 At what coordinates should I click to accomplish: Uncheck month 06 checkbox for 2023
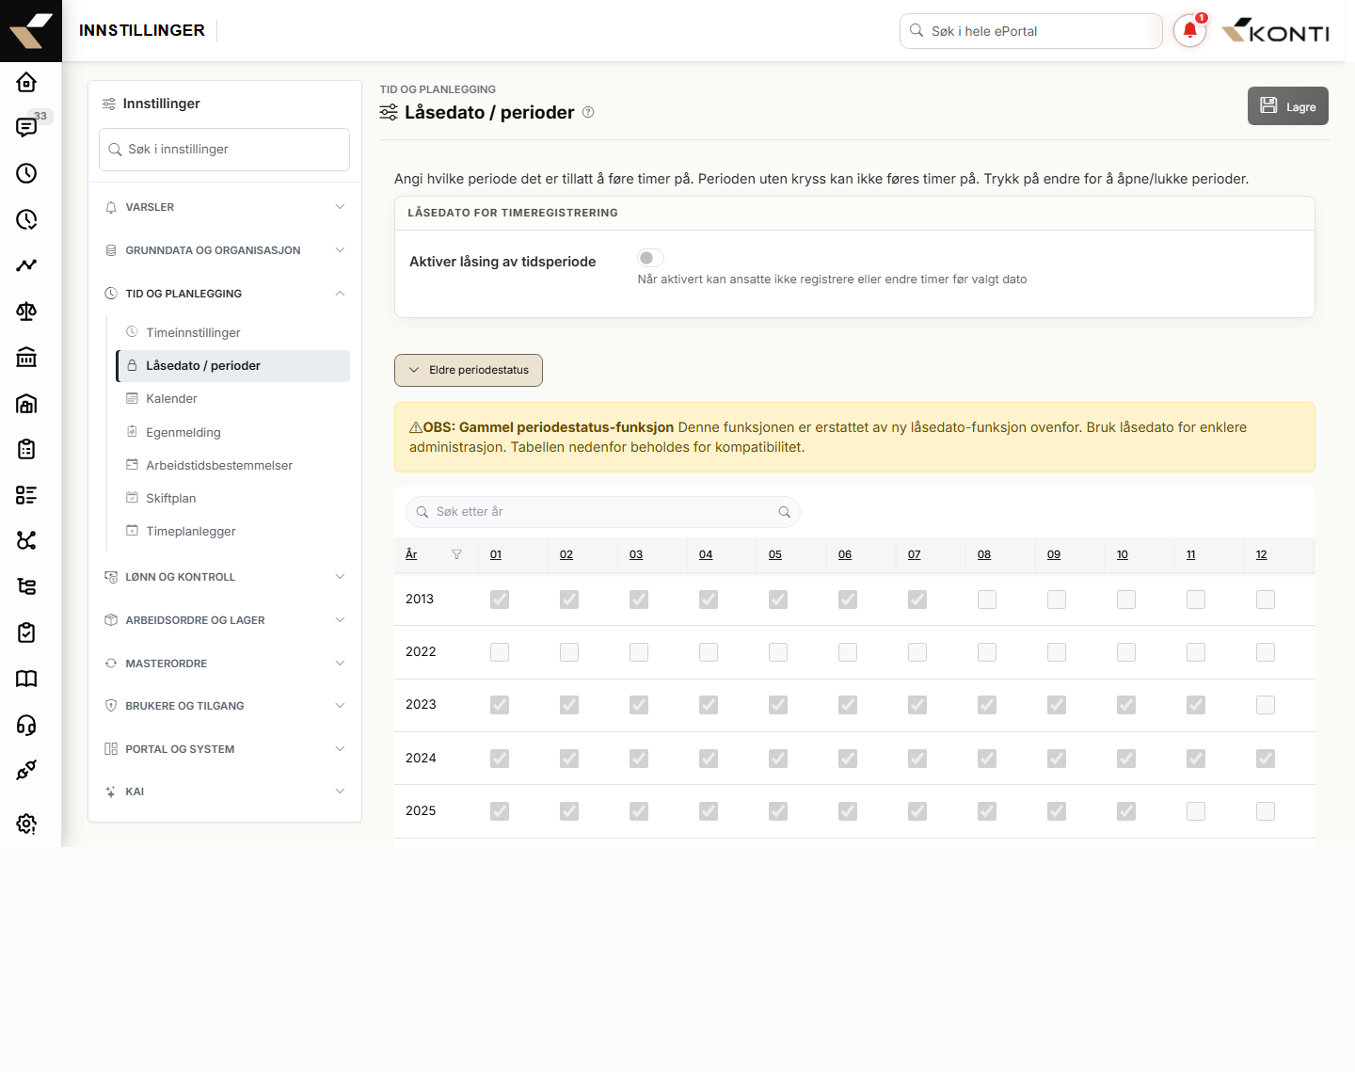coord(848,705)
